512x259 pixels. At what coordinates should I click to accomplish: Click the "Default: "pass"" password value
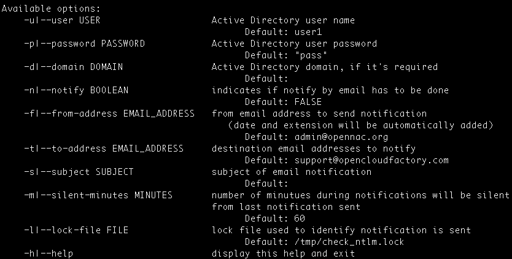tap(286, 55)
